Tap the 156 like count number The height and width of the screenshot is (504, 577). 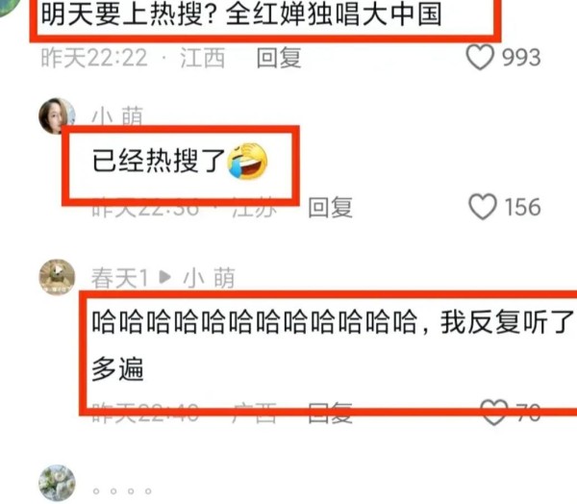point(522,207)
